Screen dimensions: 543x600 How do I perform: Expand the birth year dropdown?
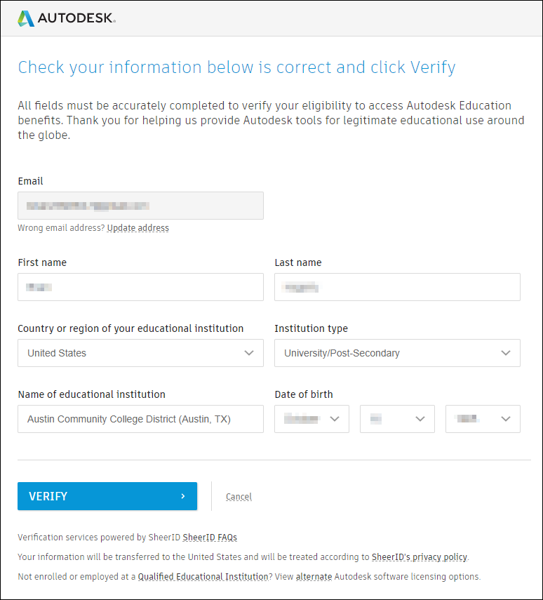click(x=483, y=419)
